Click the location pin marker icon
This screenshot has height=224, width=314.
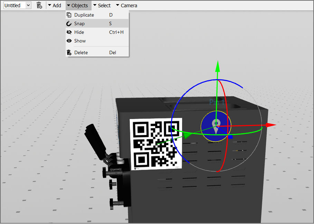click(216, 126)
